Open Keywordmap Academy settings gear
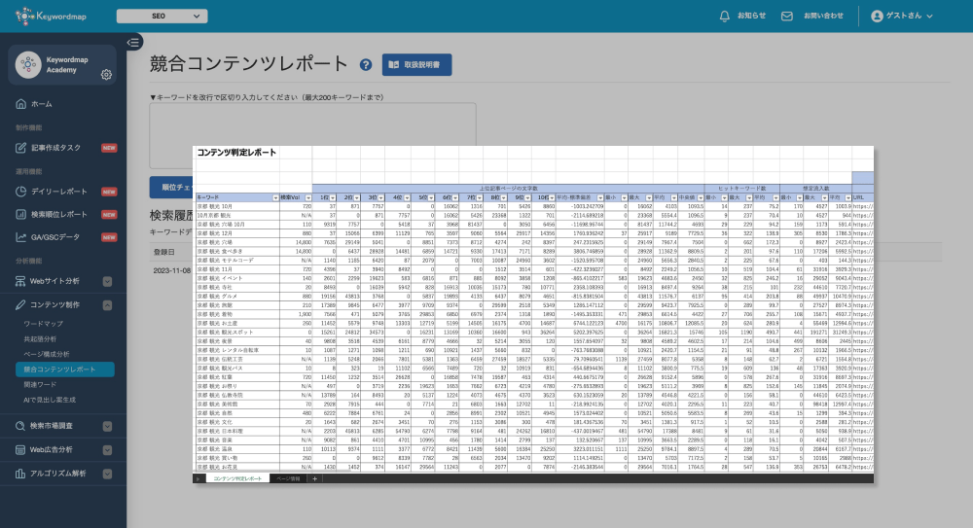 pos(106,75)
